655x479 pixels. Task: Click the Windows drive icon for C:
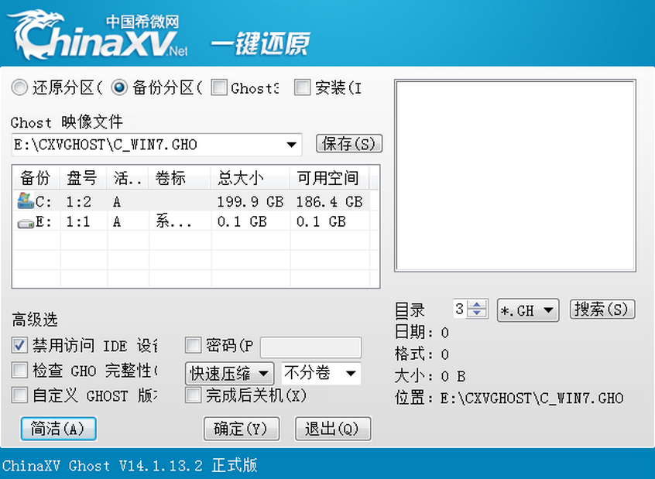pos(26,201)
